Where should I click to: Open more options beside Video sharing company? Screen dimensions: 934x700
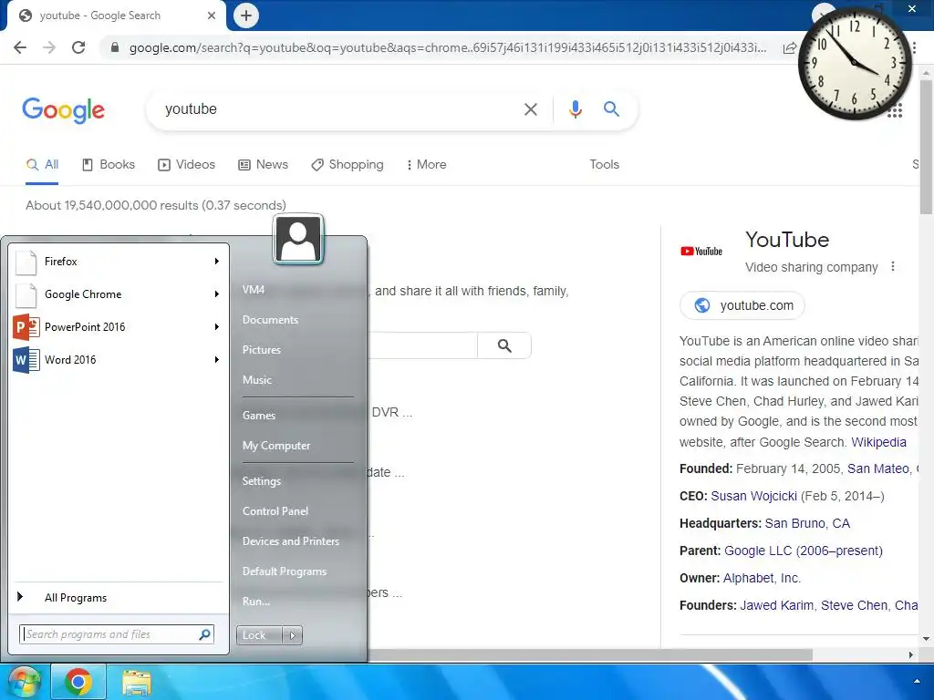point(892,267)
